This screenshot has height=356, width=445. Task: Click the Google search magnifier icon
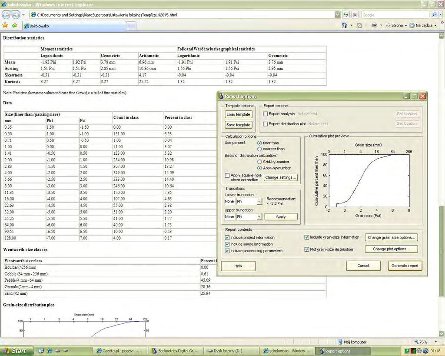(x=434, y=15)
